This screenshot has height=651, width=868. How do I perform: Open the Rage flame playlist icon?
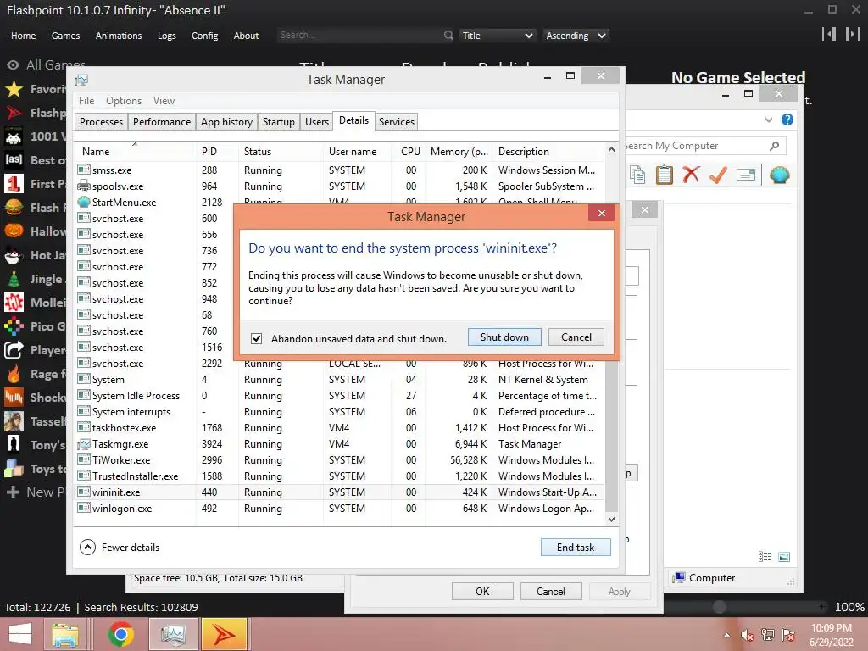click(14, 374)
